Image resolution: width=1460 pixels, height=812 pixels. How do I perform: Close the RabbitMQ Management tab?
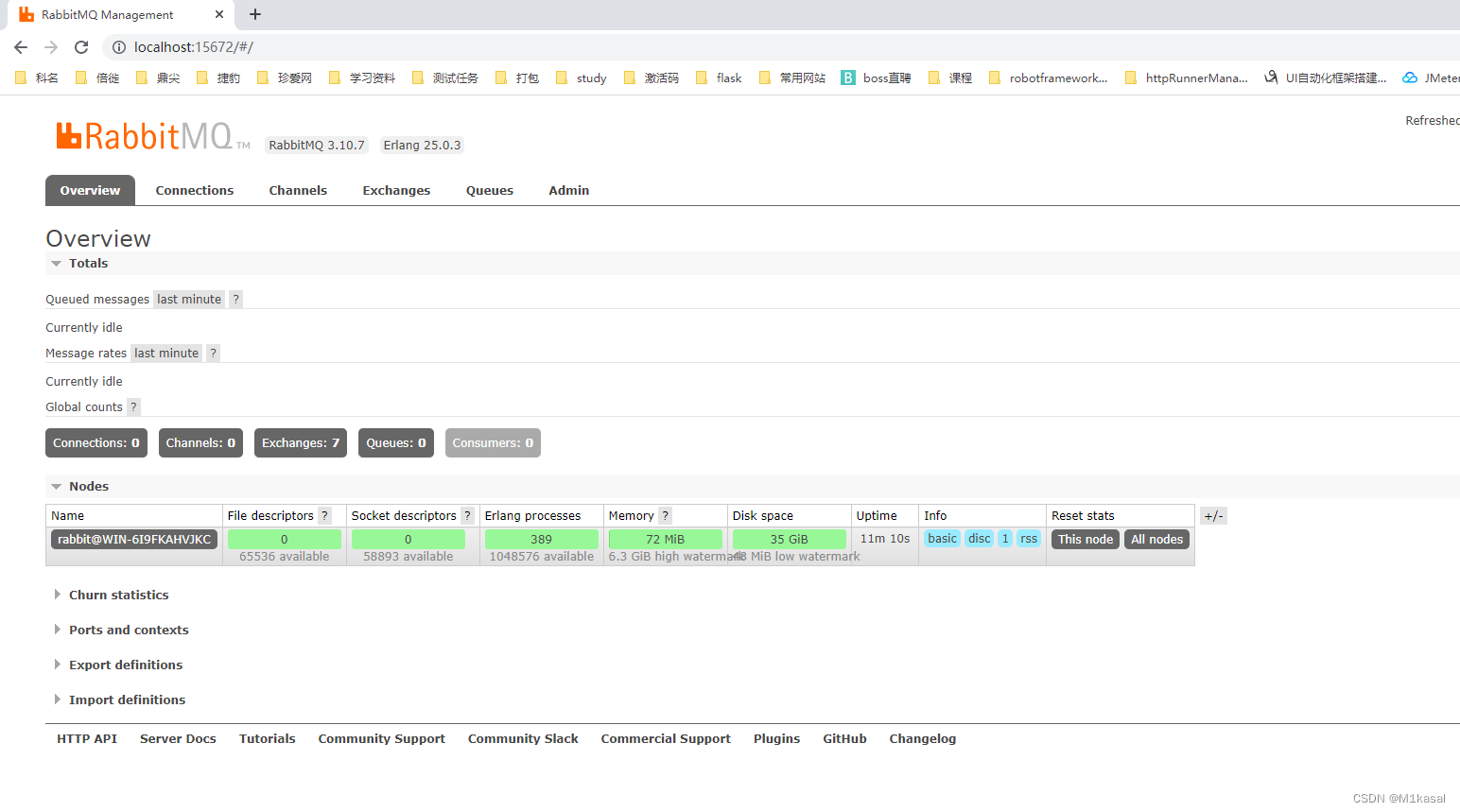coord(219,14)
